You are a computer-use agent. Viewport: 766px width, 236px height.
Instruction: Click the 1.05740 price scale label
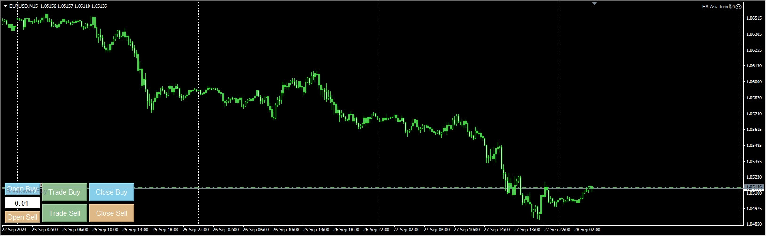coord(754,114)
